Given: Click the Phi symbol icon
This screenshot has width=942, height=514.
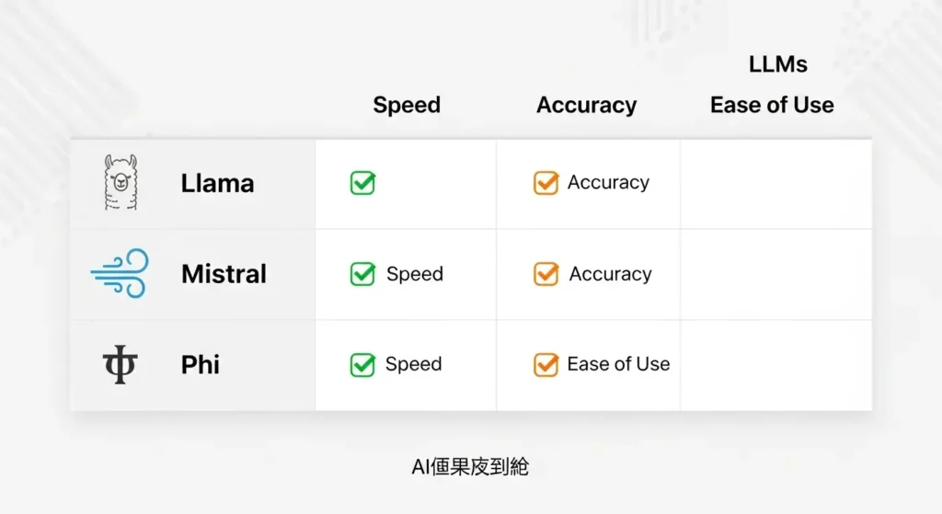Looking at the screenshot, I should pyautogui.click(x=120, y=365).
